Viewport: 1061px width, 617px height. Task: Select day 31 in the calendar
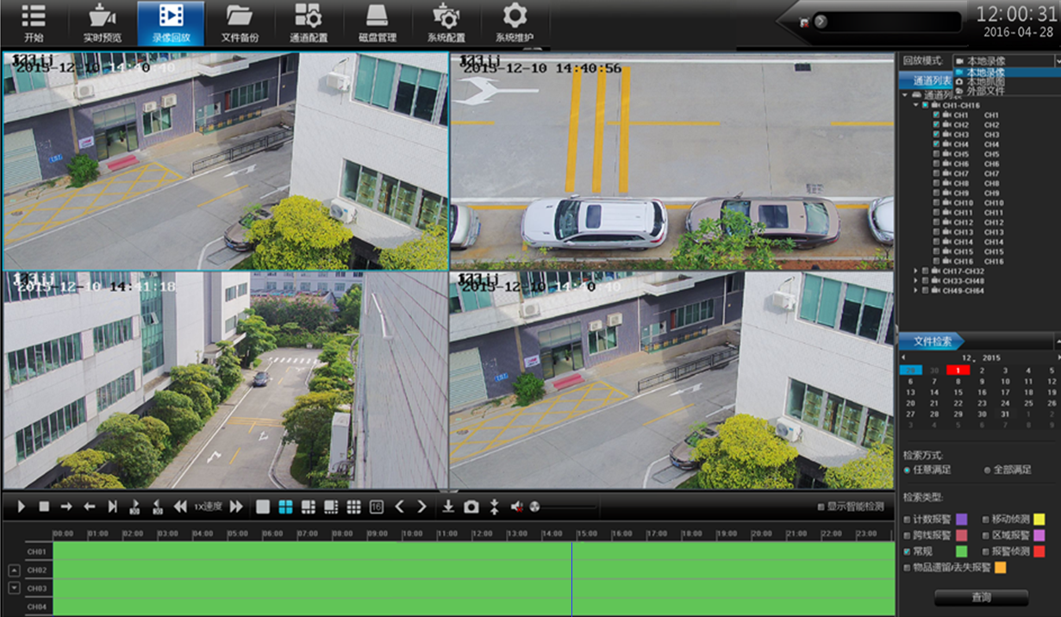coord(1005,414)
